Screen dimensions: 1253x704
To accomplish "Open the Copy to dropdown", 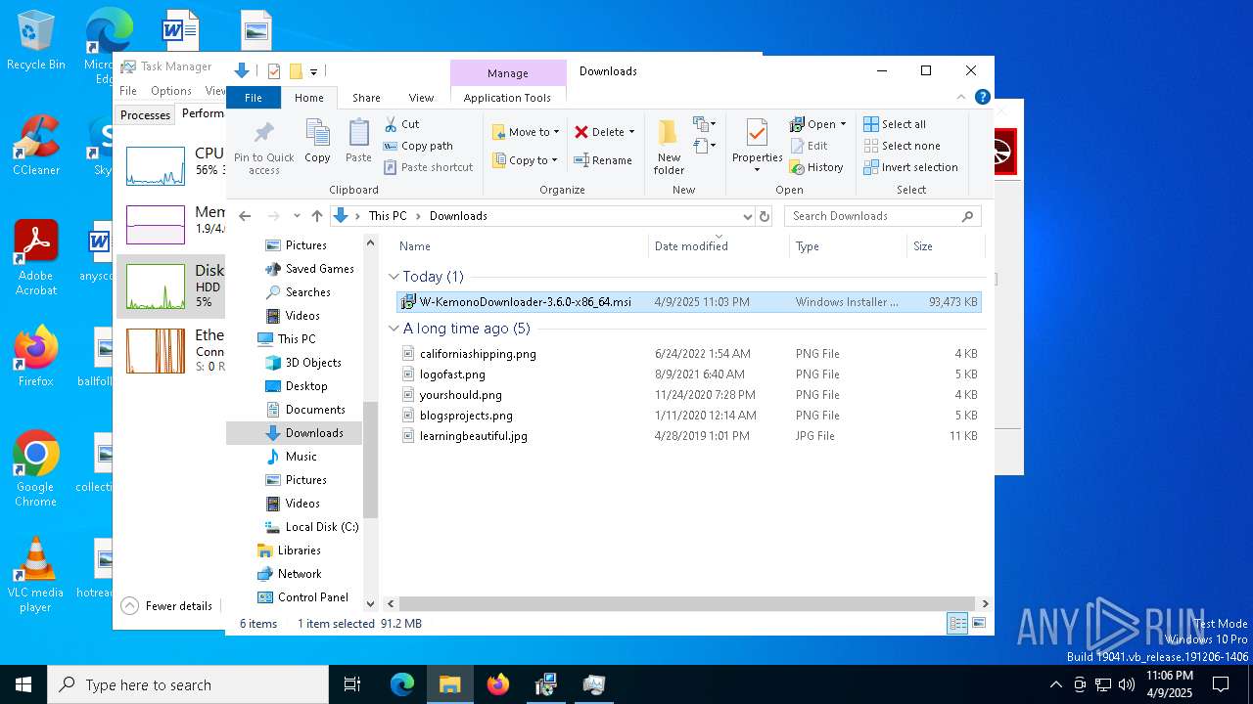I will 525,160.
